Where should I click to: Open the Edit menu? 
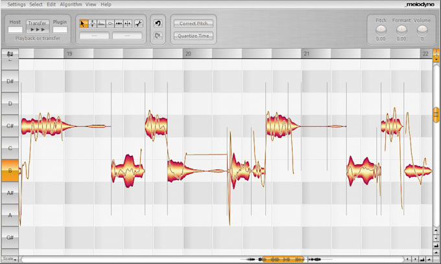click(51, 5)
